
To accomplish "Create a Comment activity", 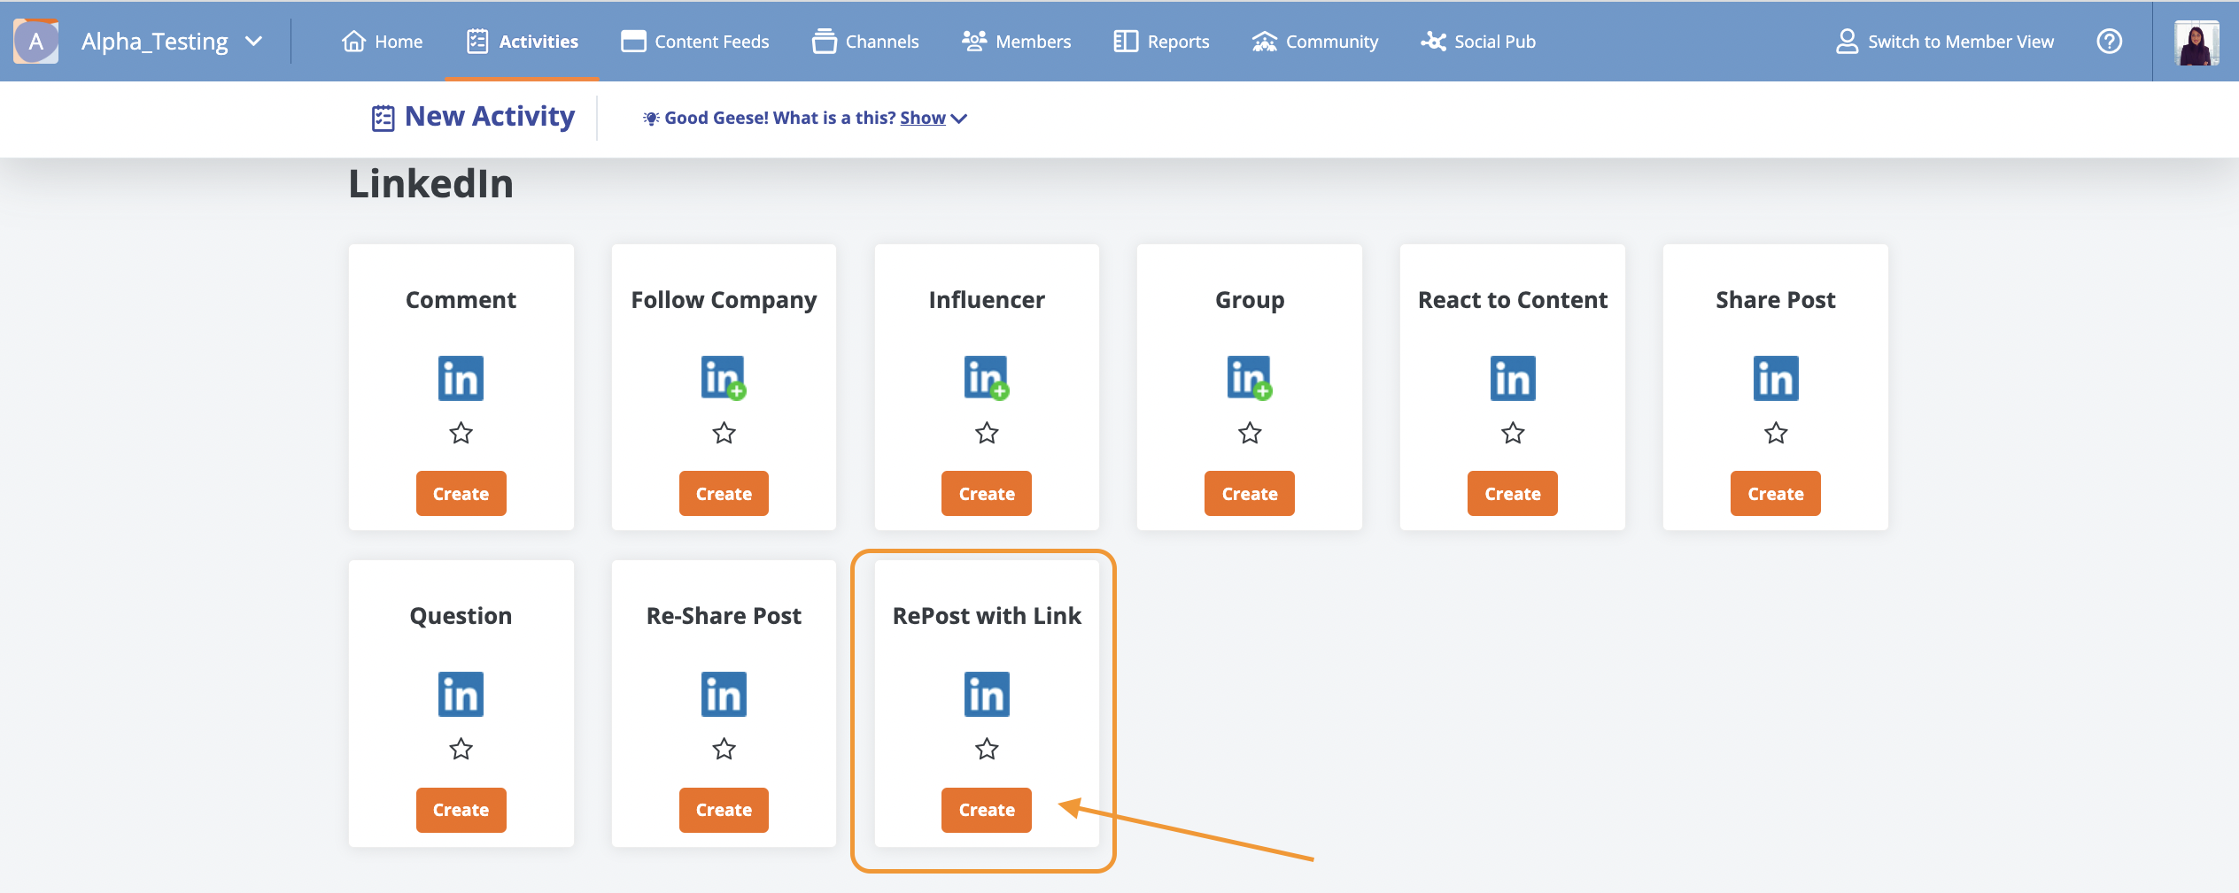I will click(x=461, y=493).
